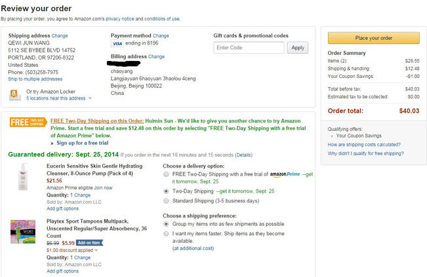Click in the Enter Code promo field
The image size is (427, 277).
pos(249,48)
